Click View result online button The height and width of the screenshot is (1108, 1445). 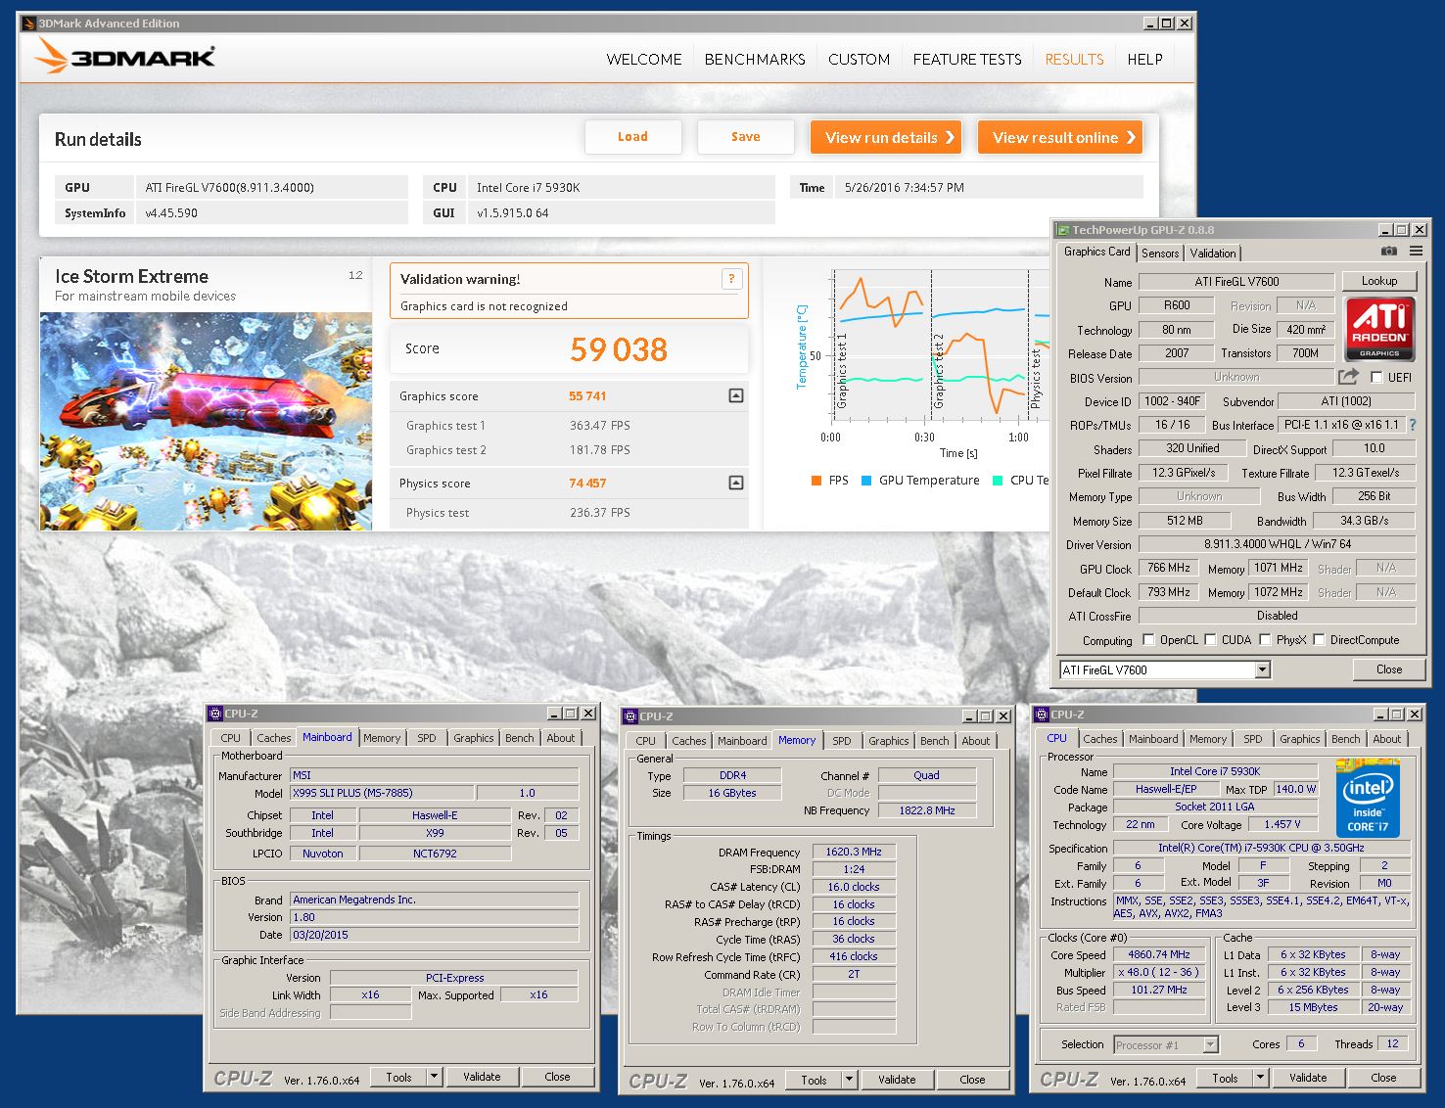tap(1060, 137)
